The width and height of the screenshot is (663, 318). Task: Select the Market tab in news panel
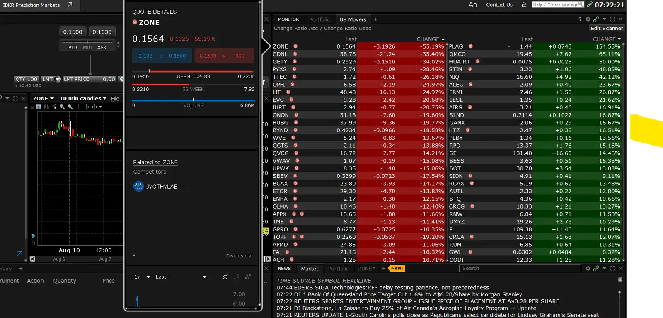coord(310,269)
